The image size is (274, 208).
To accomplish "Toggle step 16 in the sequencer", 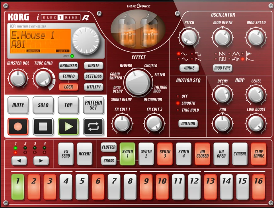I will coord(259,187).
